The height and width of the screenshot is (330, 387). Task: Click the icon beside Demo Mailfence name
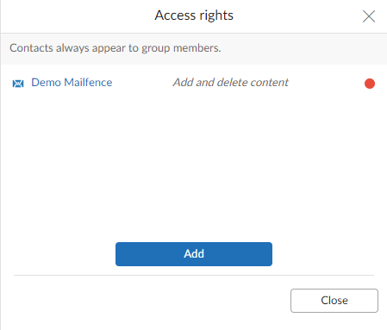tap(18, 84)
